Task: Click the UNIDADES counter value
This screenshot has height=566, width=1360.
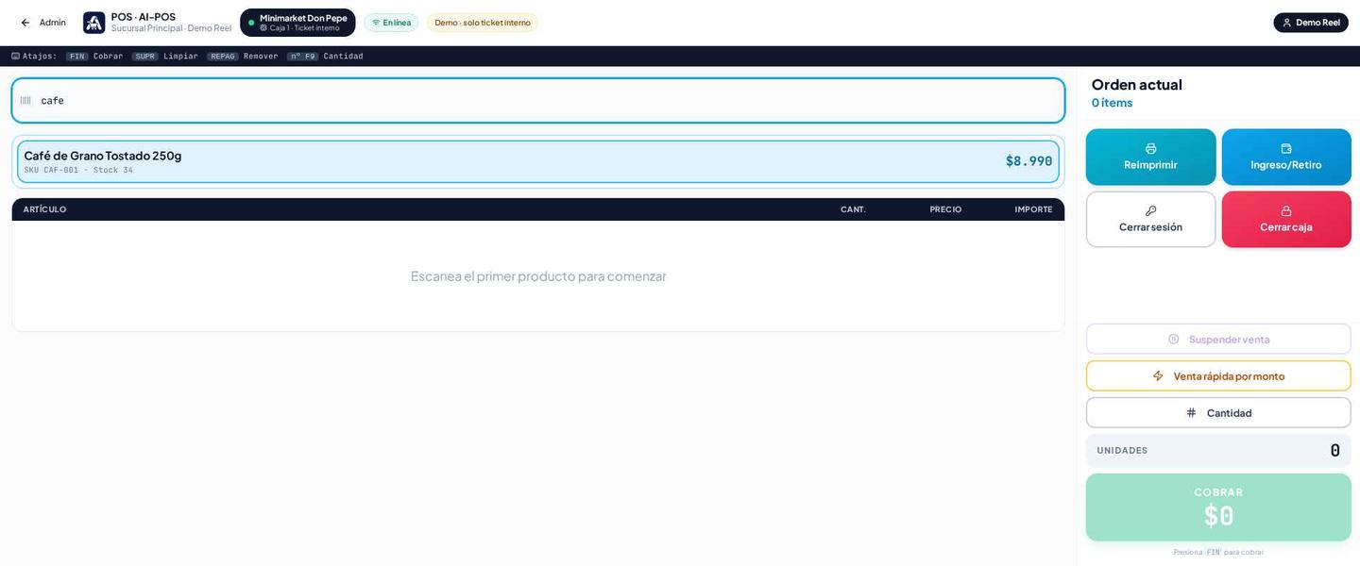Action: (1334, 450)
